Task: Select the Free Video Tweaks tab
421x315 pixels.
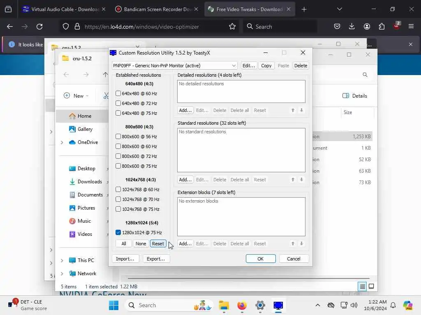Action: click(x=249, y=9)
